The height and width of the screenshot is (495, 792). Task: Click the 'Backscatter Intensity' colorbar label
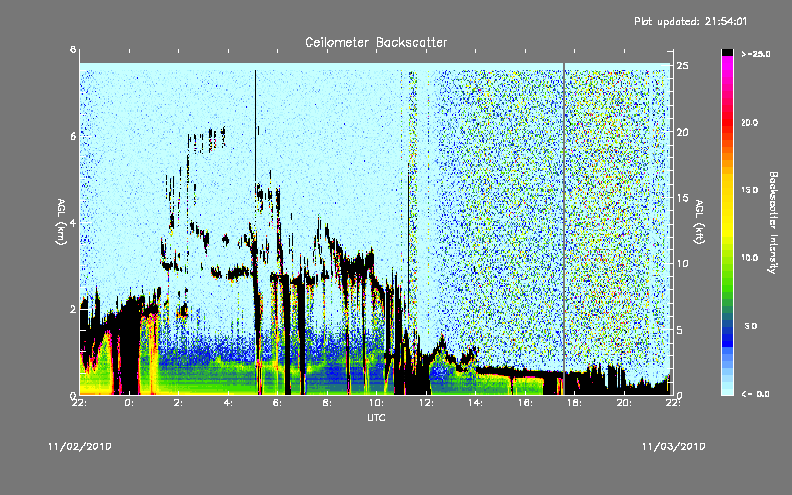pos(773,223)
